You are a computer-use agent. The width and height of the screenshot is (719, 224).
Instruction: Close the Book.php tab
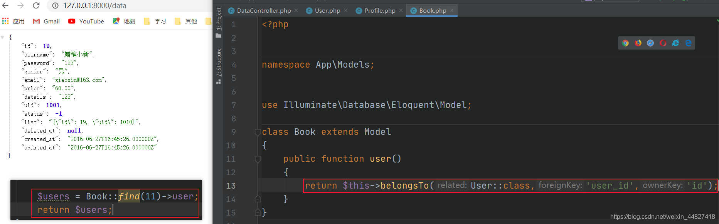pos(452,10)
